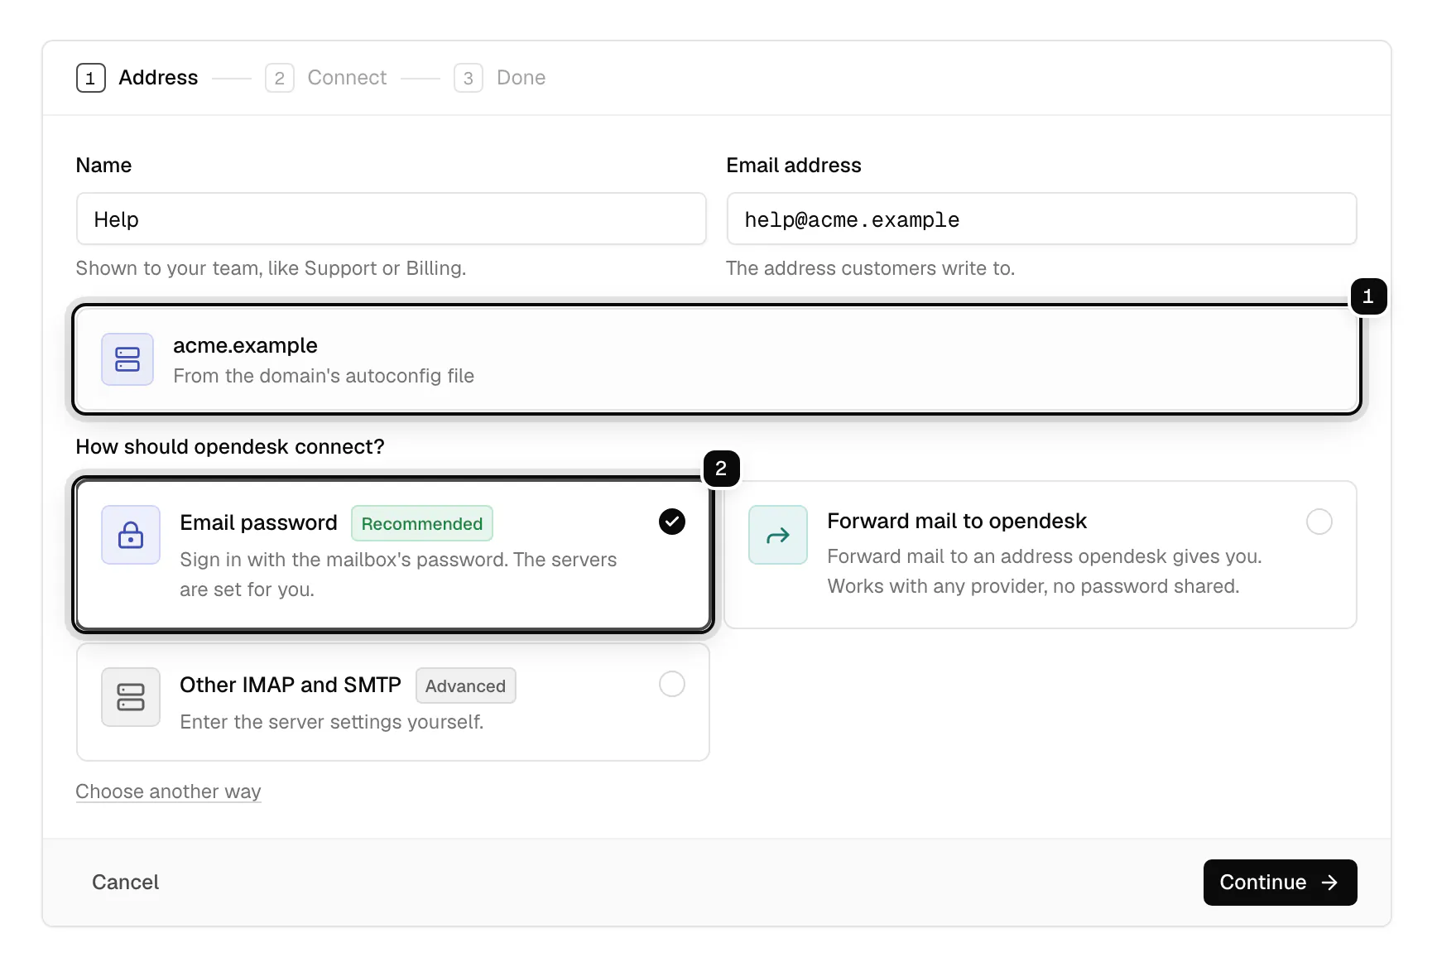Click "Enter the server settings yourself." text
Screen dimensions: 1437x967
point(332,722)
